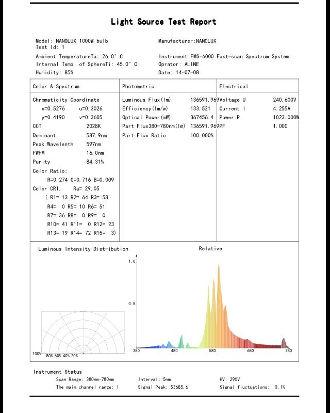Click the 'Signal fluctuations: 0.1%' entry
This screenshot has width=330, height=413.
coord(252,387)
